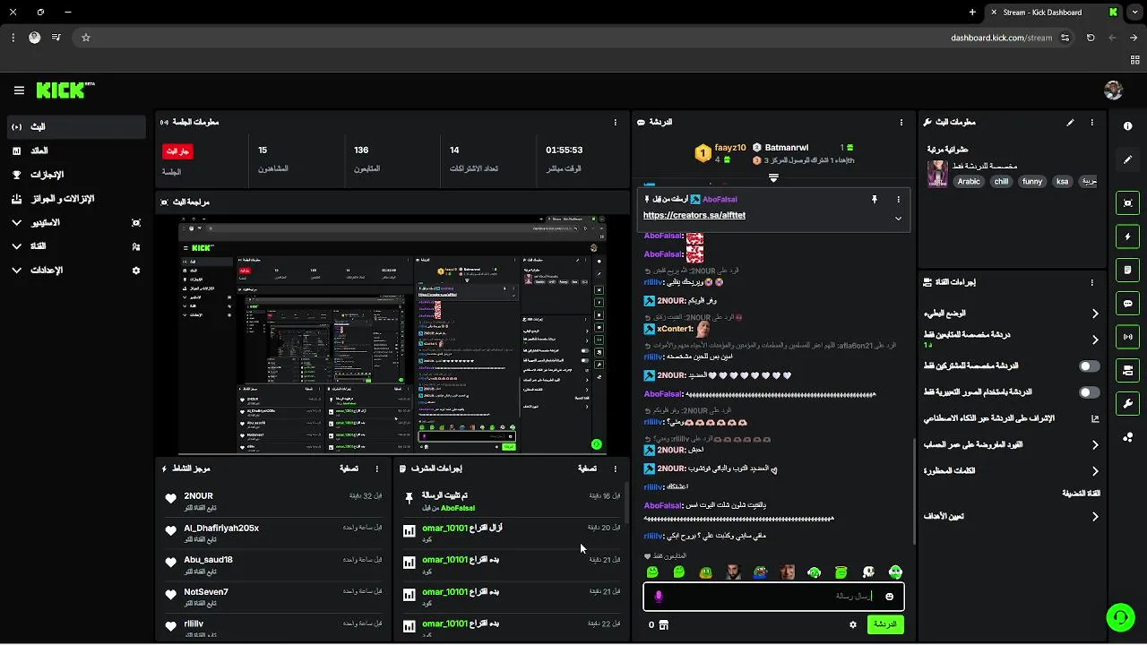
Task: Open the profile avatar menu
Action: (1113, 90)
